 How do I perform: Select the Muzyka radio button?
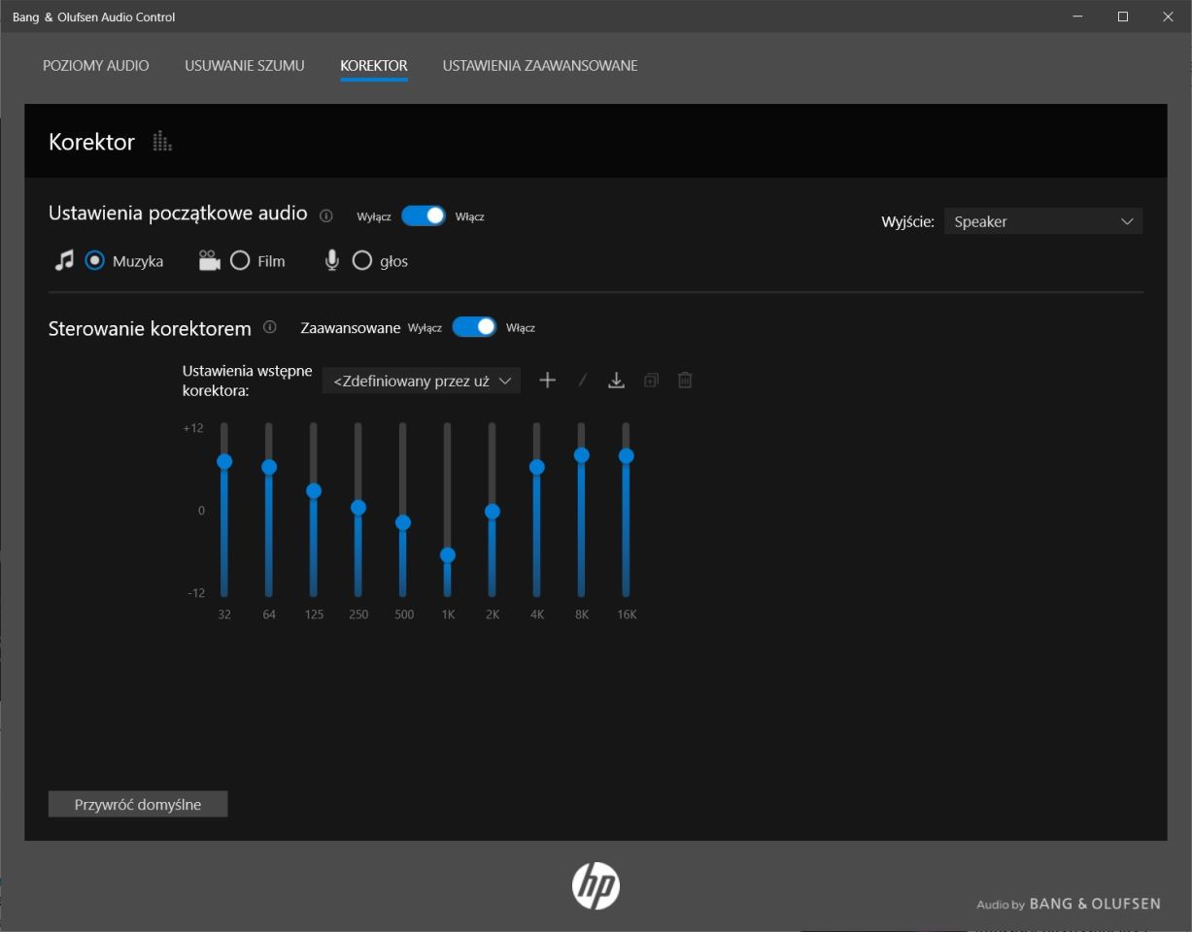(94, 260)
